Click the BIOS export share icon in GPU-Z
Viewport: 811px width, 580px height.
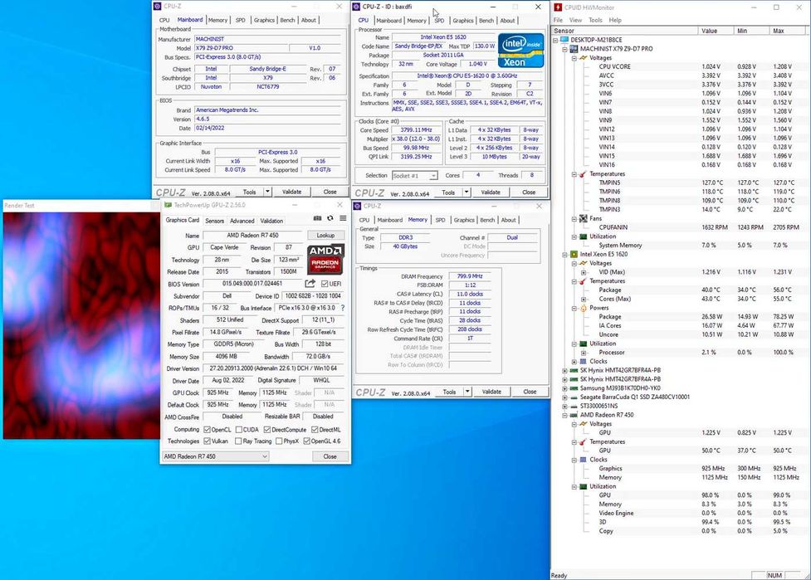310,283
